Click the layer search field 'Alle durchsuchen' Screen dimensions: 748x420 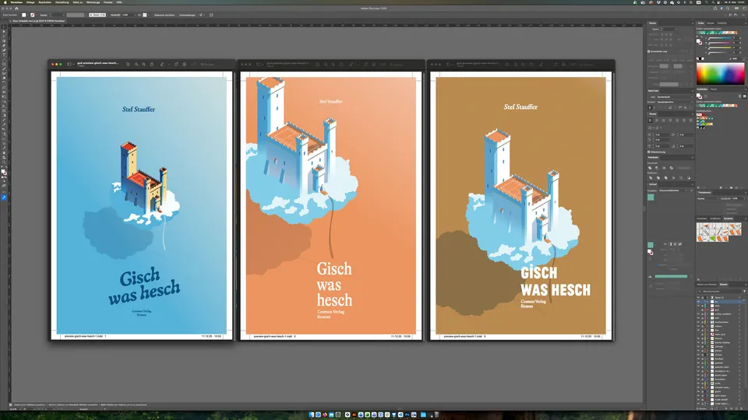(720, 291)
